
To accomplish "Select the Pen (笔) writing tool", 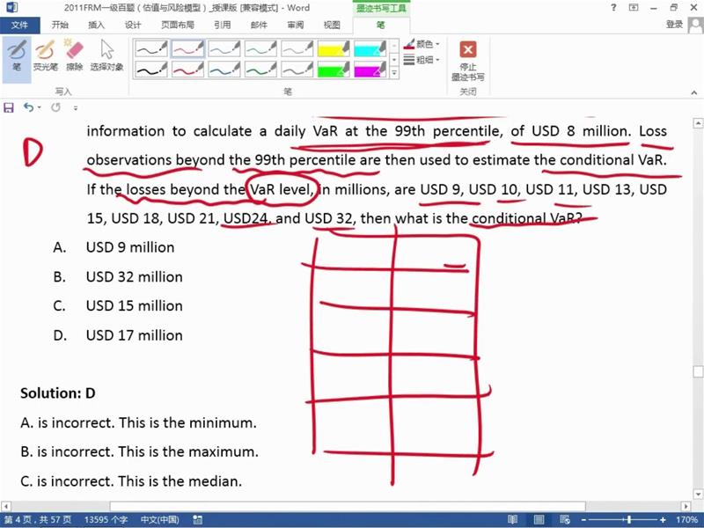I will pos(17,55).
